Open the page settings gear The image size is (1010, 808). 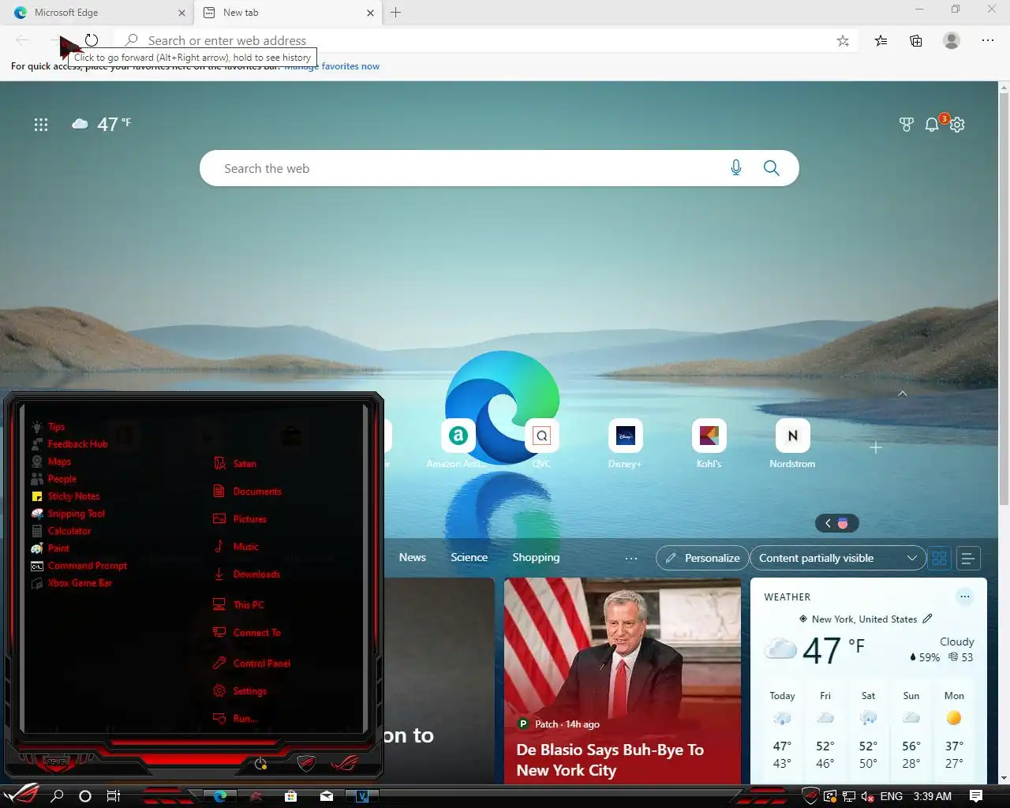[957, 125]
